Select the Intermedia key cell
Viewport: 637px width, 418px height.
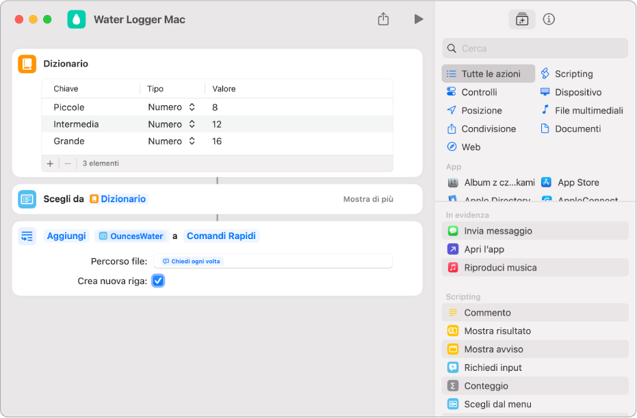(76, 124)
